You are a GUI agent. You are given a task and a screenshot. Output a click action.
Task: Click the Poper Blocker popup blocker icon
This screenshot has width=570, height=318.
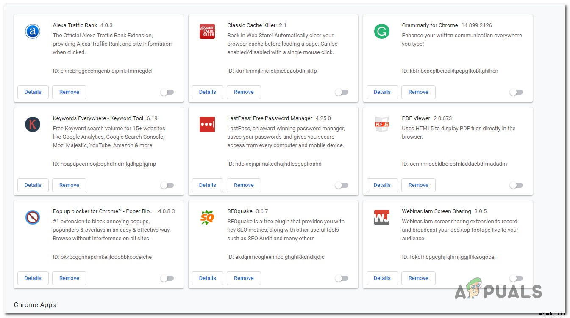(33, 217)
